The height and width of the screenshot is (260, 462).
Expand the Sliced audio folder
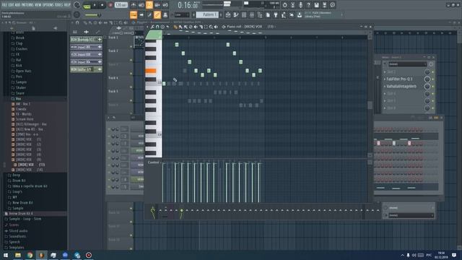17,231
